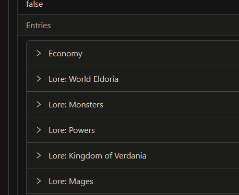Click the dark sidebar strip at window edge
Viewport: 239px width, 195px height.
coord(4,97)
